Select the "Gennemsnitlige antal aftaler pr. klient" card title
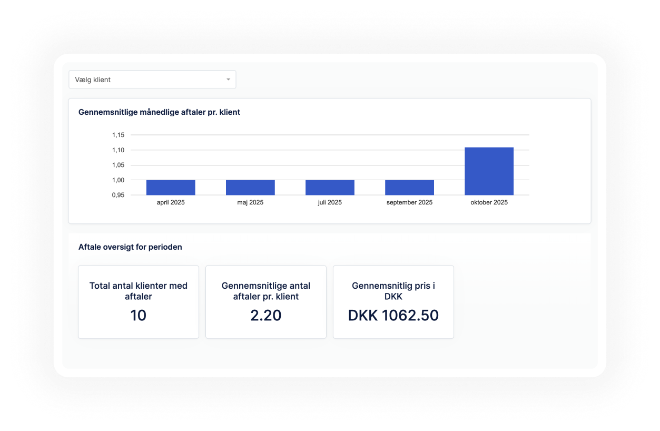The width and height of the screenshot is (660, 431). (266, 291)
